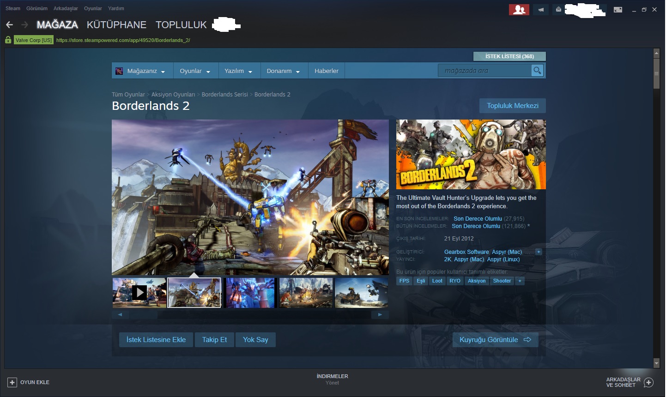Image resolution: width=666 pixels, height=397 pixels.
Task: Click the Mağazanız avatar icon
Action: [119, 71]
